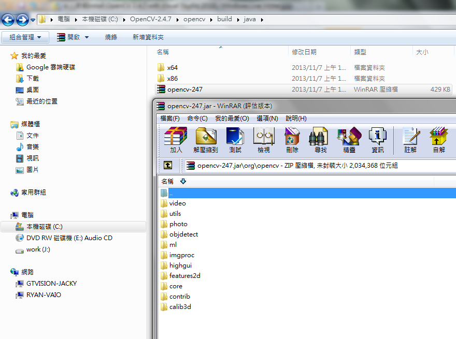The image size is (456, 339).
Task: Sort WinRAR list by 名稱 column header
Action: pyautogui.click(x=167, y=182)
